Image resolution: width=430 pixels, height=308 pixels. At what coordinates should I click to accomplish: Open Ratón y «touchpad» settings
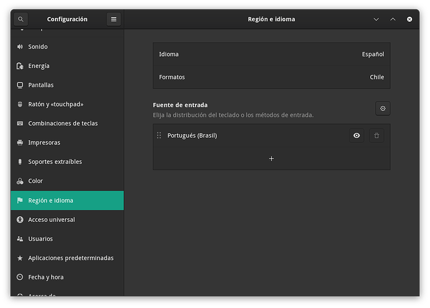[55, 104]
